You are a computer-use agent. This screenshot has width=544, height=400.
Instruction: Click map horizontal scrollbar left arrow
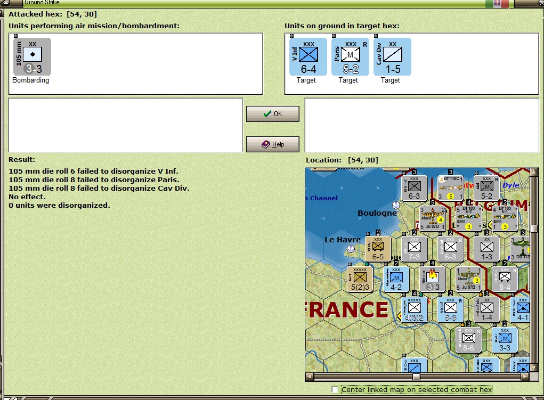(310, 377)
